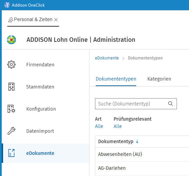Click the Konfiguration building-gear icon
The height and width of the screenshot is (176, 189).
coord(11,109)
